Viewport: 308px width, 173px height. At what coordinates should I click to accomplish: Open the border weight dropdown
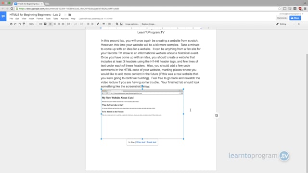[104, 24]
